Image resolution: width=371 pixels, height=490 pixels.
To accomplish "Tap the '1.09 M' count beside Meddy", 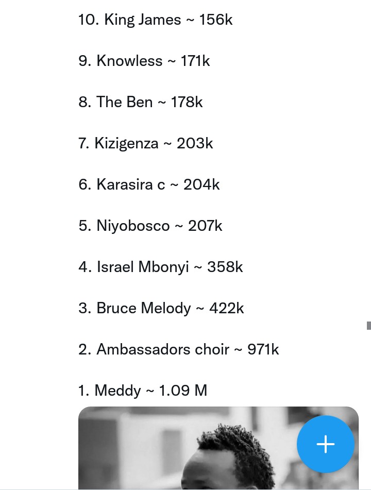I will tap(183, 391).
